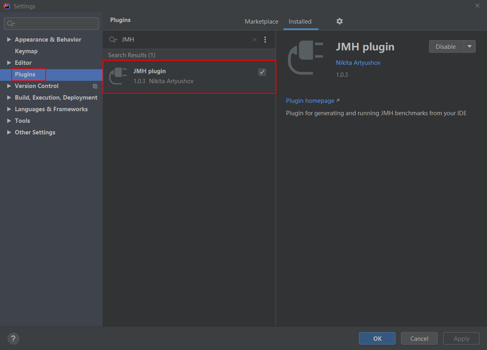Screen dimensions: 487x350
Task: Open plugin search options menu (three dots)
Action: point(265,40)
